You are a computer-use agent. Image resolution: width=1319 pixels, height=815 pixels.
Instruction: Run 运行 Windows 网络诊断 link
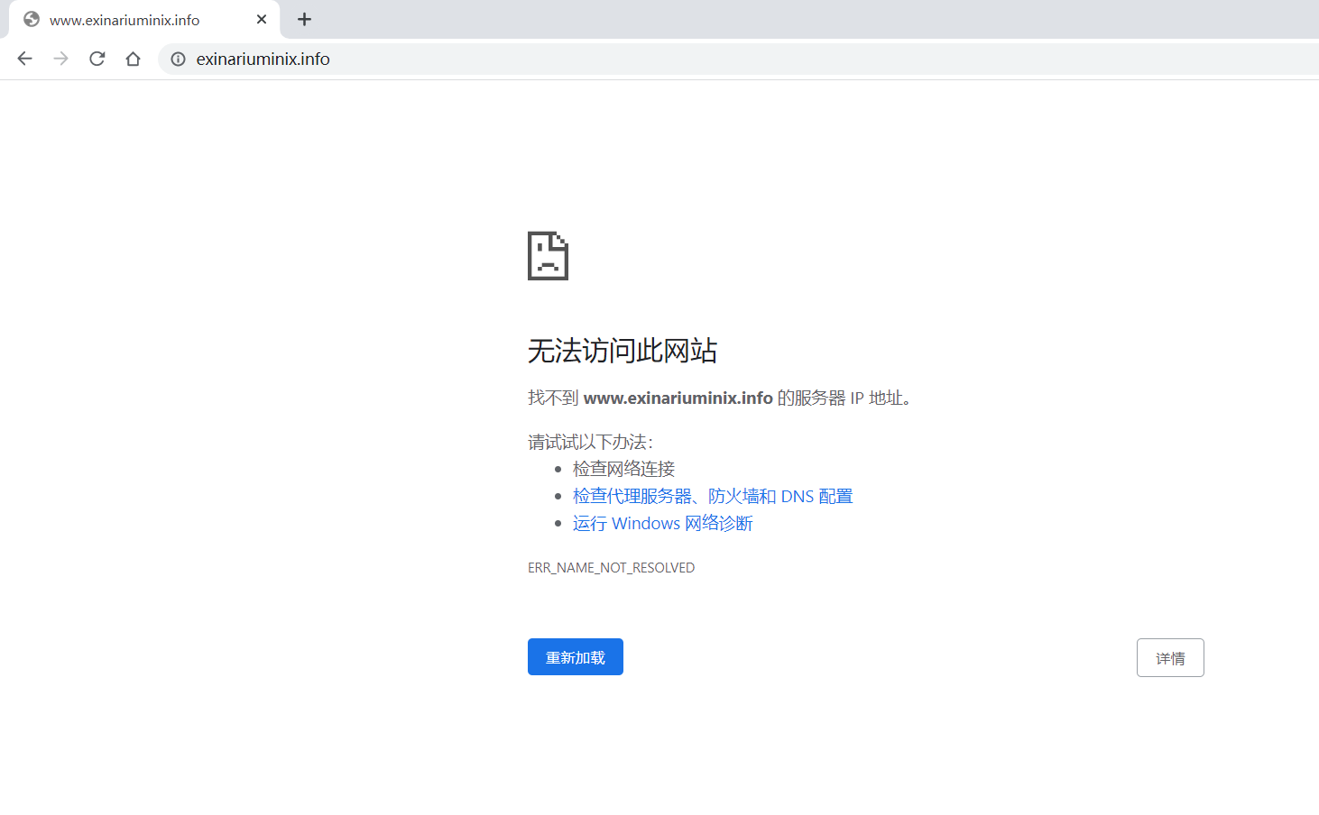pos(662,523)
